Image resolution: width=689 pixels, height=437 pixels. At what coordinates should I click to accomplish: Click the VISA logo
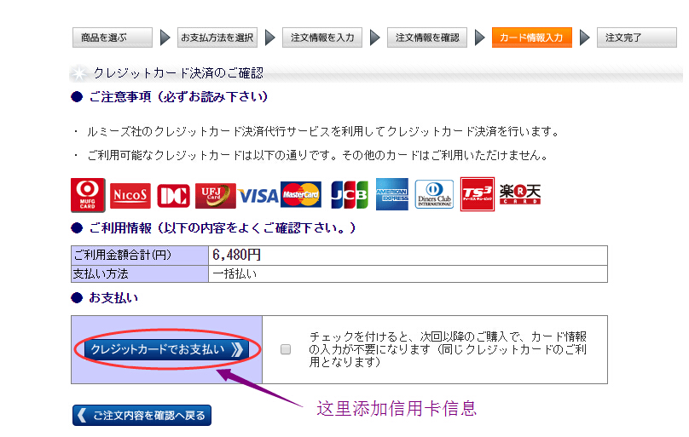pyautogui.click(x=258, y=196)
